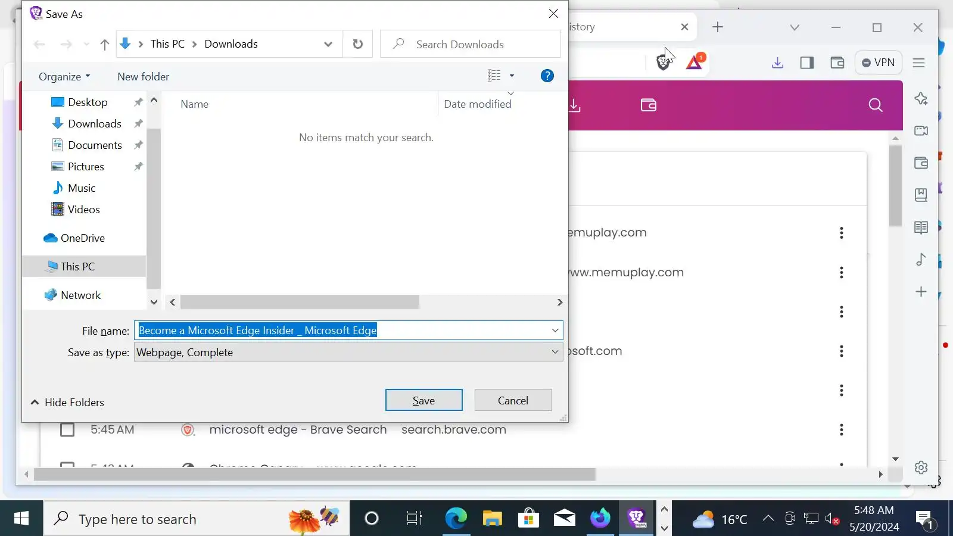
Task: Select Network in the navigation pane
Action: pyautogui.click(x=81, y=295)
